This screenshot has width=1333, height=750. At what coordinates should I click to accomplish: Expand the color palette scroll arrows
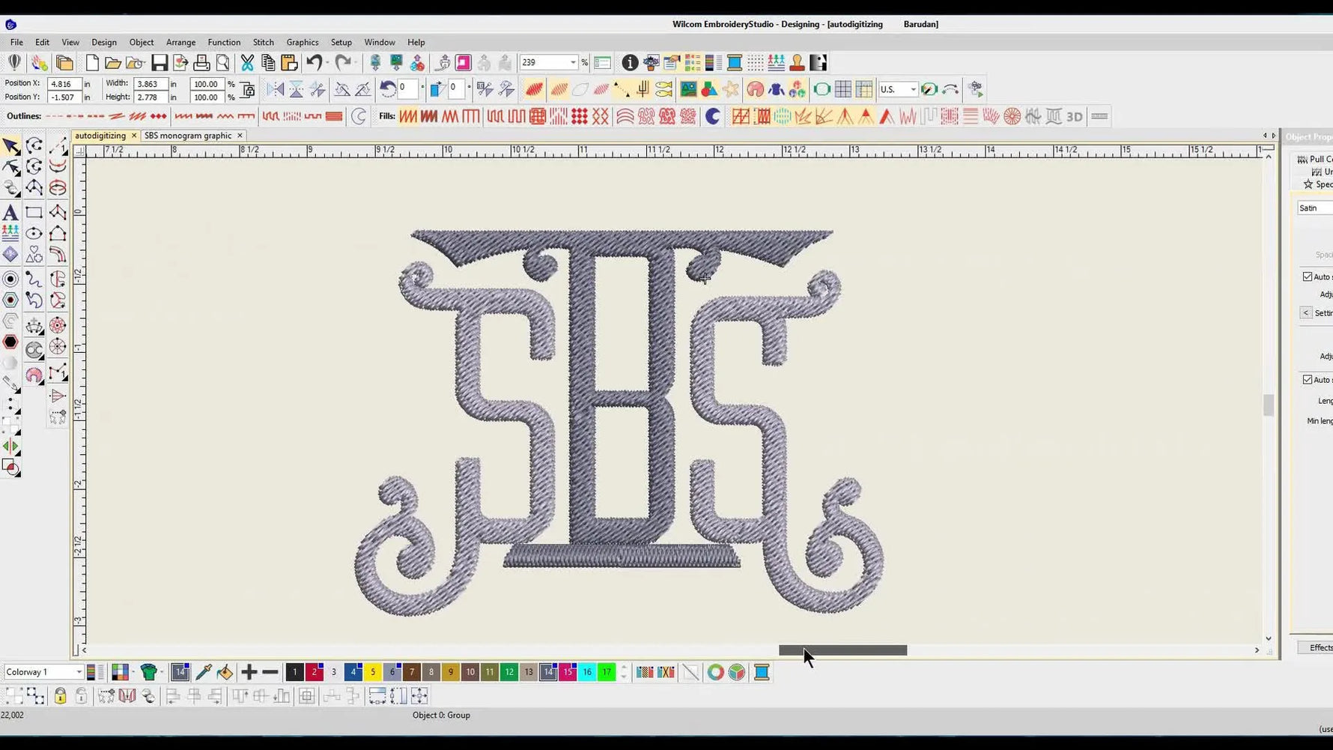pyautogui.click(x=624, y=673)
